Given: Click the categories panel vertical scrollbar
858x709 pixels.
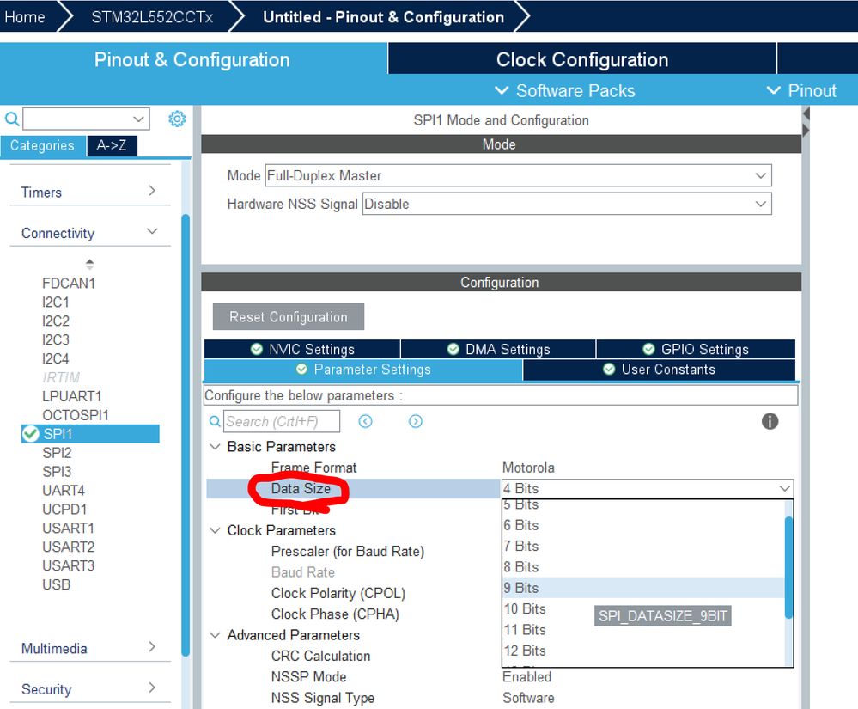Looking at the screenshot, I should (186, 435).
